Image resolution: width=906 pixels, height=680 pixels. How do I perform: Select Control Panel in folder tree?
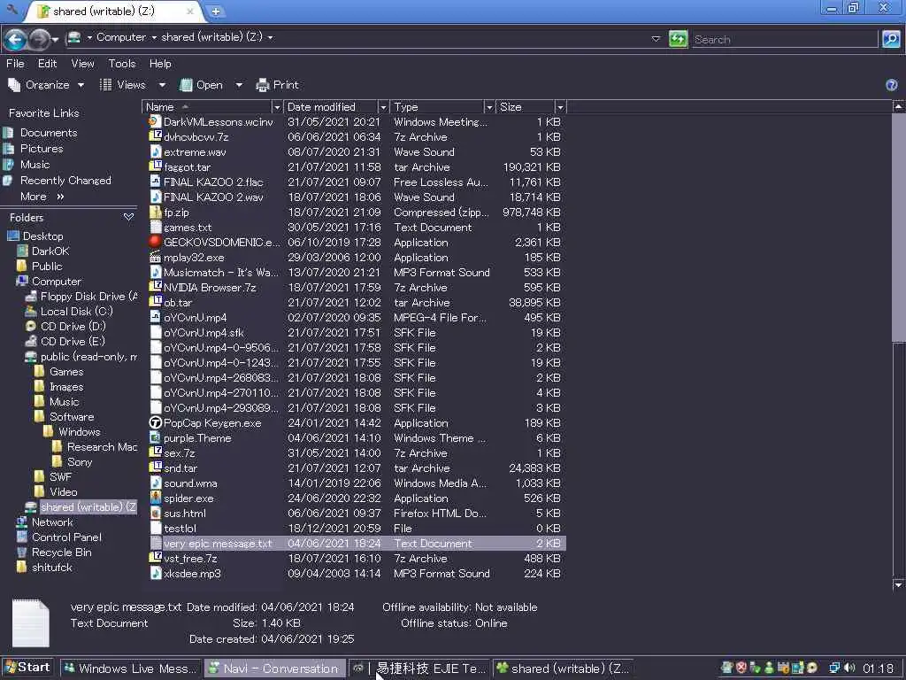click(66, 537)
